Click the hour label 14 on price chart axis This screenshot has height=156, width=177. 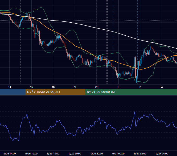click(x=10, y=87)
